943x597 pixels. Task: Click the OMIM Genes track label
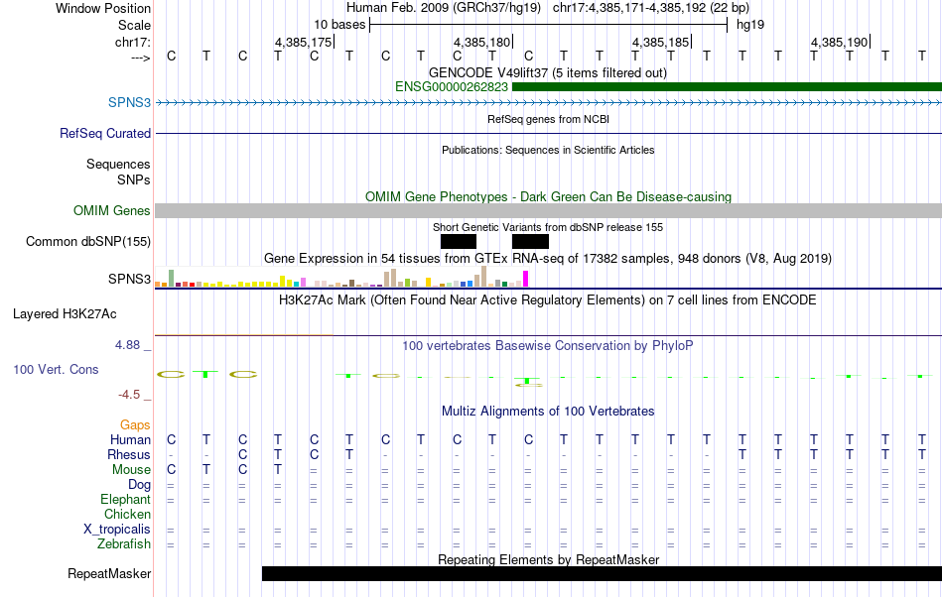[111, 211]
